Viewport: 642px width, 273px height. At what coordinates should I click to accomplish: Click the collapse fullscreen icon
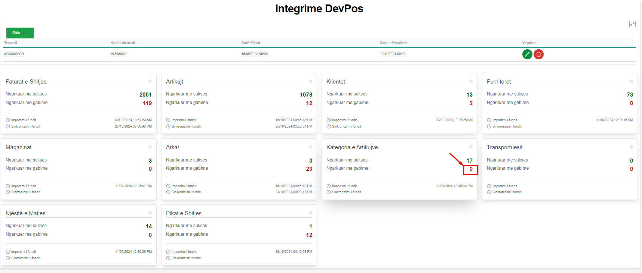pyautogui.click(x=632, y=24)
